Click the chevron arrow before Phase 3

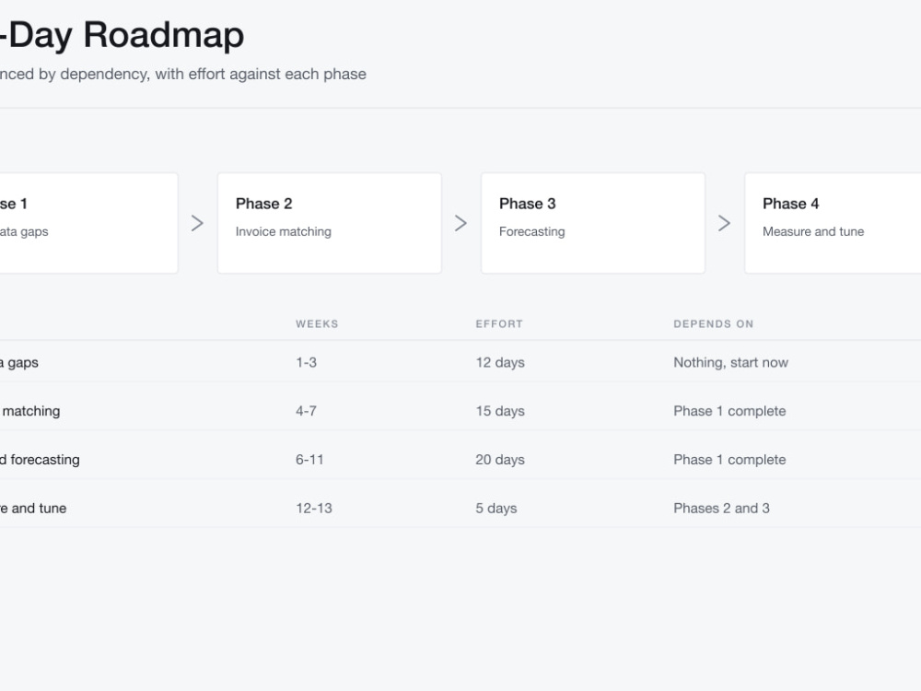click(x=461, y=223)
